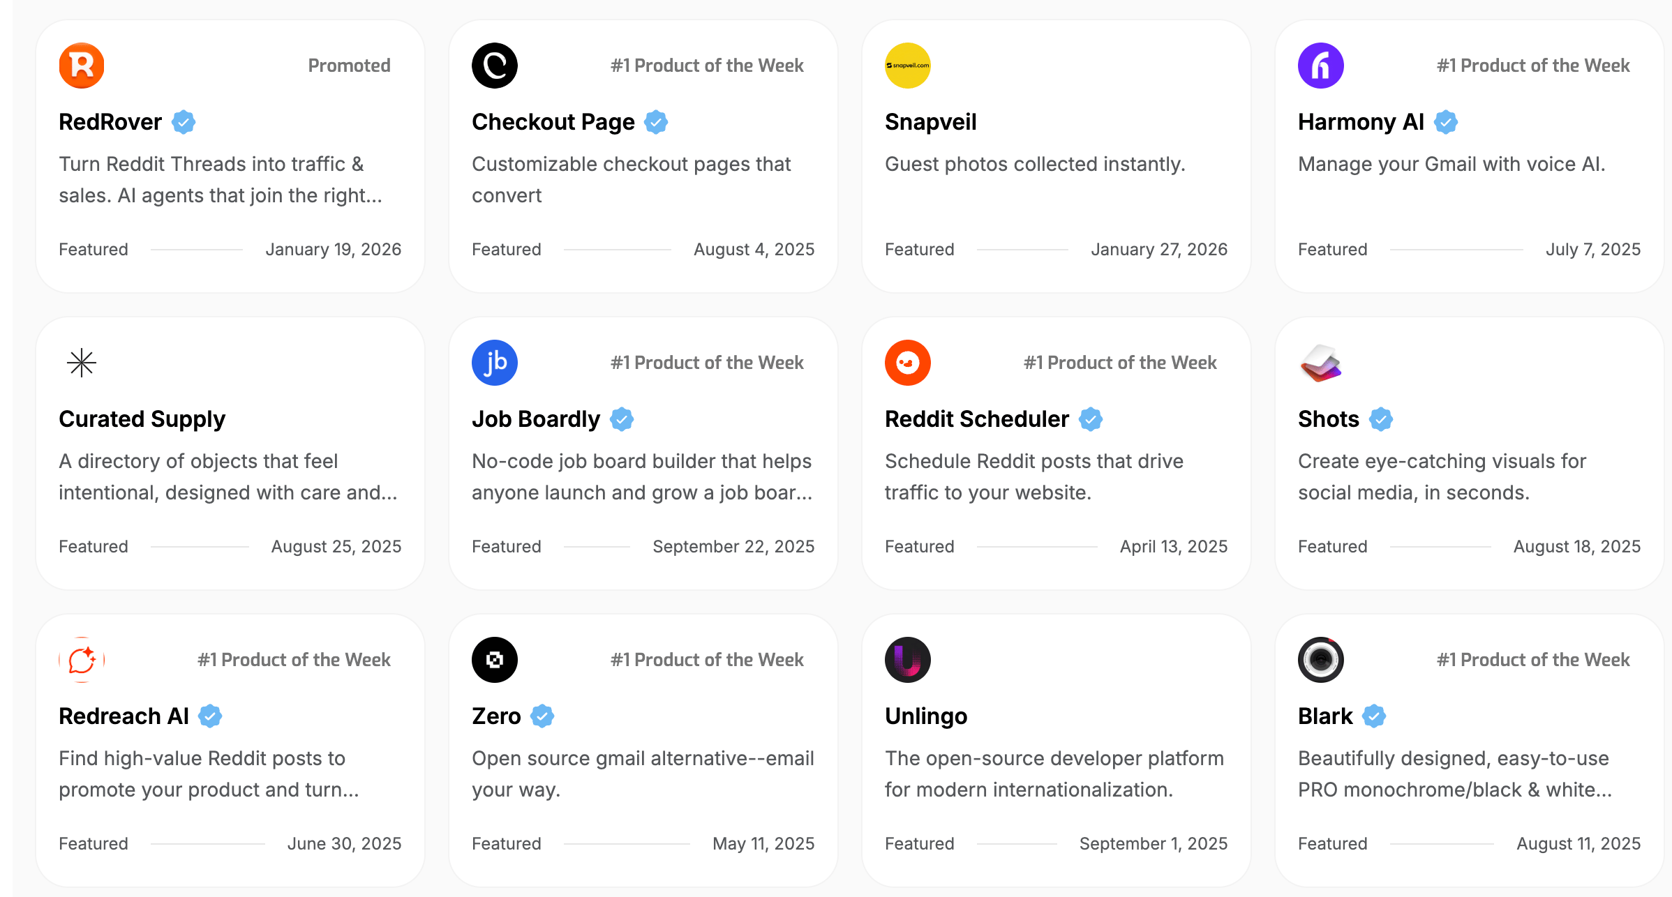Click the Redreach AI chat bubble logo
This screenshot has width=1672, height=897.
[x=82, y=660]
